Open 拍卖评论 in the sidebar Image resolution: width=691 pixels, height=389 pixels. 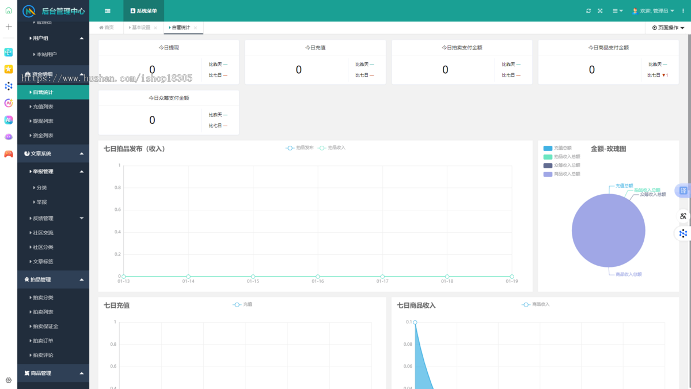(53, 355)
